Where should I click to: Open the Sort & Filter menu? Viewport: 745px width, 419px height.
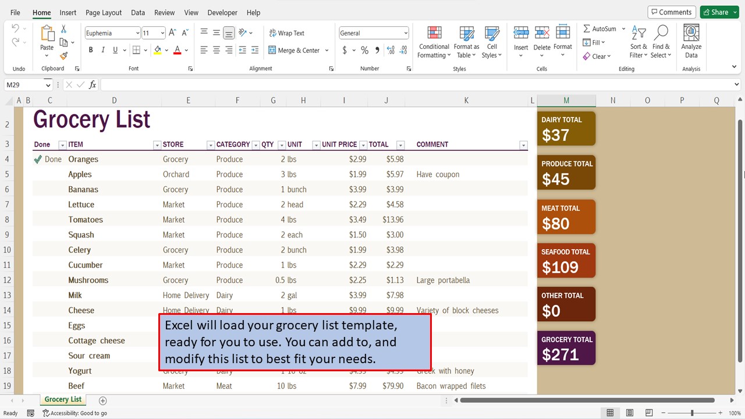point(638,42)
